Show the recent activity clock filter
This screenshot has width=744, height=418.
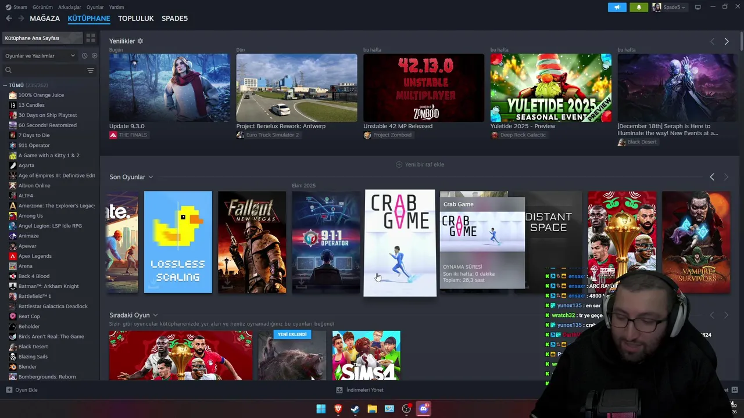(x=84, y=56)
